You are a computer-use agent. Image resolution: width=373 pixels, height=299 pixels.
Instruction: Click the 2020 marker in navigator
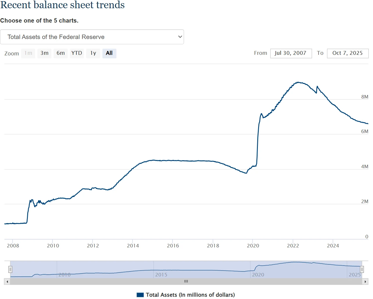pos(258,275)
